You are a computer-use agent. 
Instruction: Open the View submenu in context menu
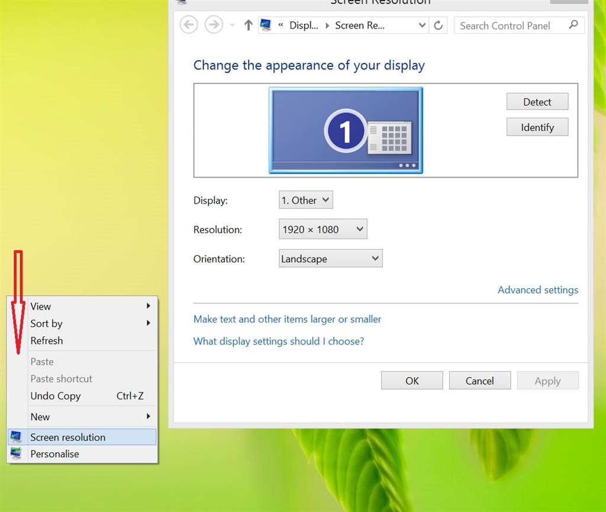82,306
